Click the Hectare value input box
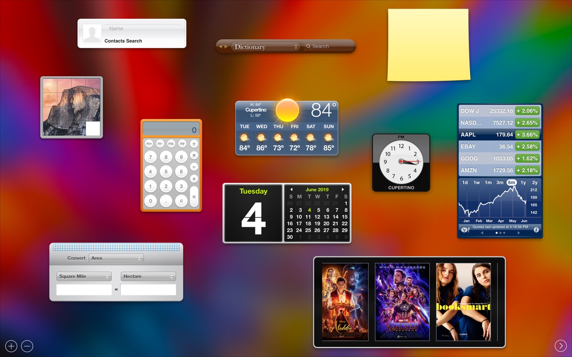 coord(148,290)
